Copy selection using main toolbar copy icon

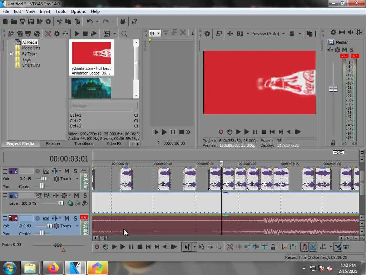click(x=68, y=22)
